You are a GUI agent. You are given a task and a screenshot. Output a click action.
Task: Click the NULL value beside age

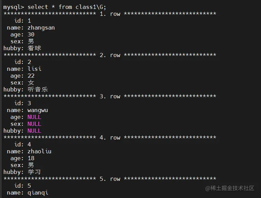[34, 117]
